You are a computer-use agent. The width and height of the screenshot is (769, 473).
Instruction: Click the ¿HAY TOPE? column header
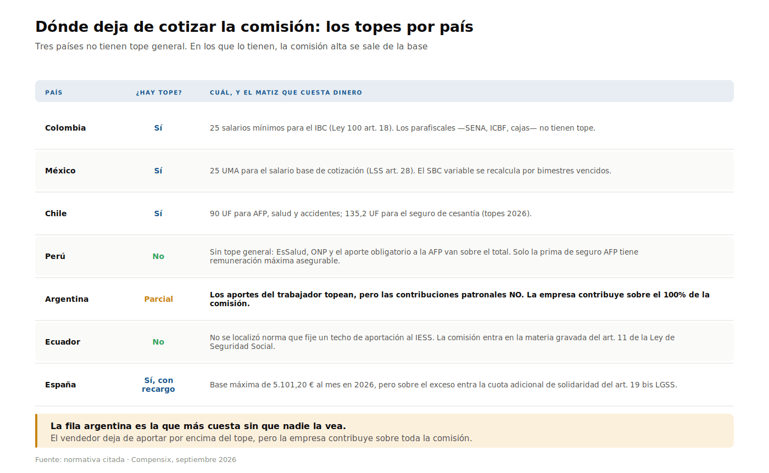[x=159, y=93]
